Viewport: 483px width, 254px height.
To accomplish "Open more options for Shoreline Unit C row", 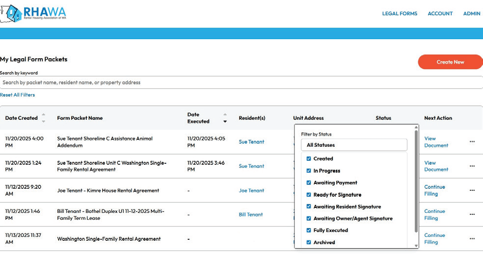I will [472, 166].
